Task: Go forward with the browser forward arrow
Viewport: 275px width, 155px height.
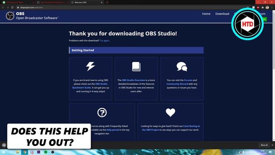Action: tap(8, 8)
